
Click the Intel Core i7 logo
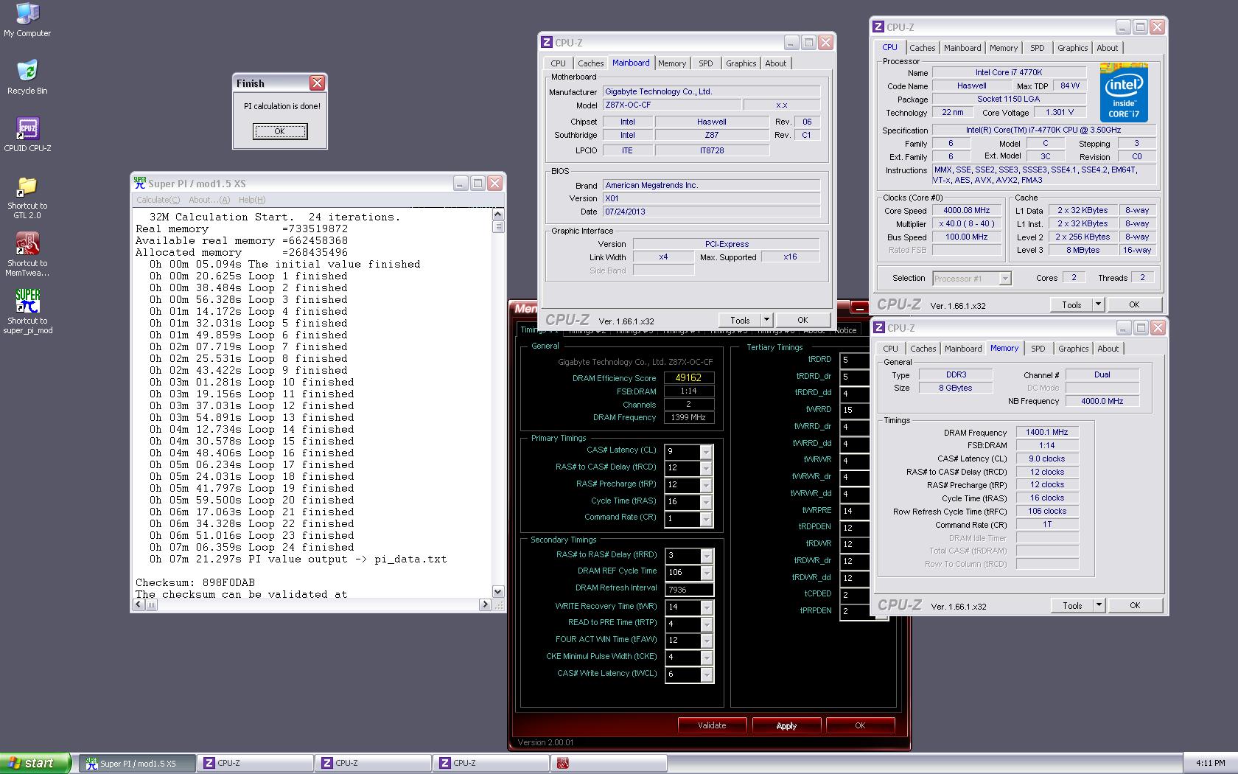1124,93
